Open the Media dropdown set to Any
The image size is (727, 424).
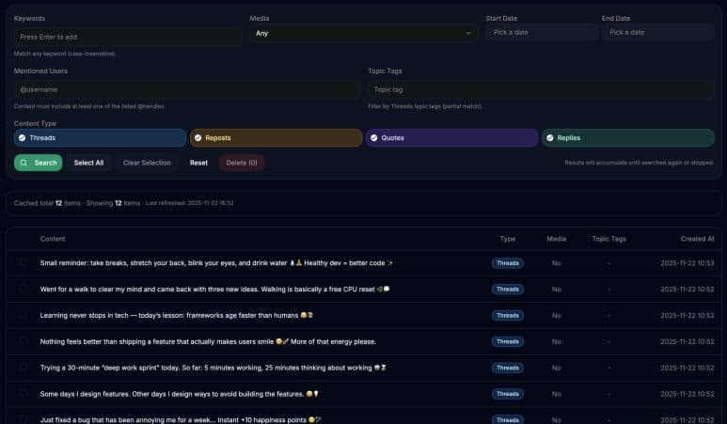(x=363, y=33)
